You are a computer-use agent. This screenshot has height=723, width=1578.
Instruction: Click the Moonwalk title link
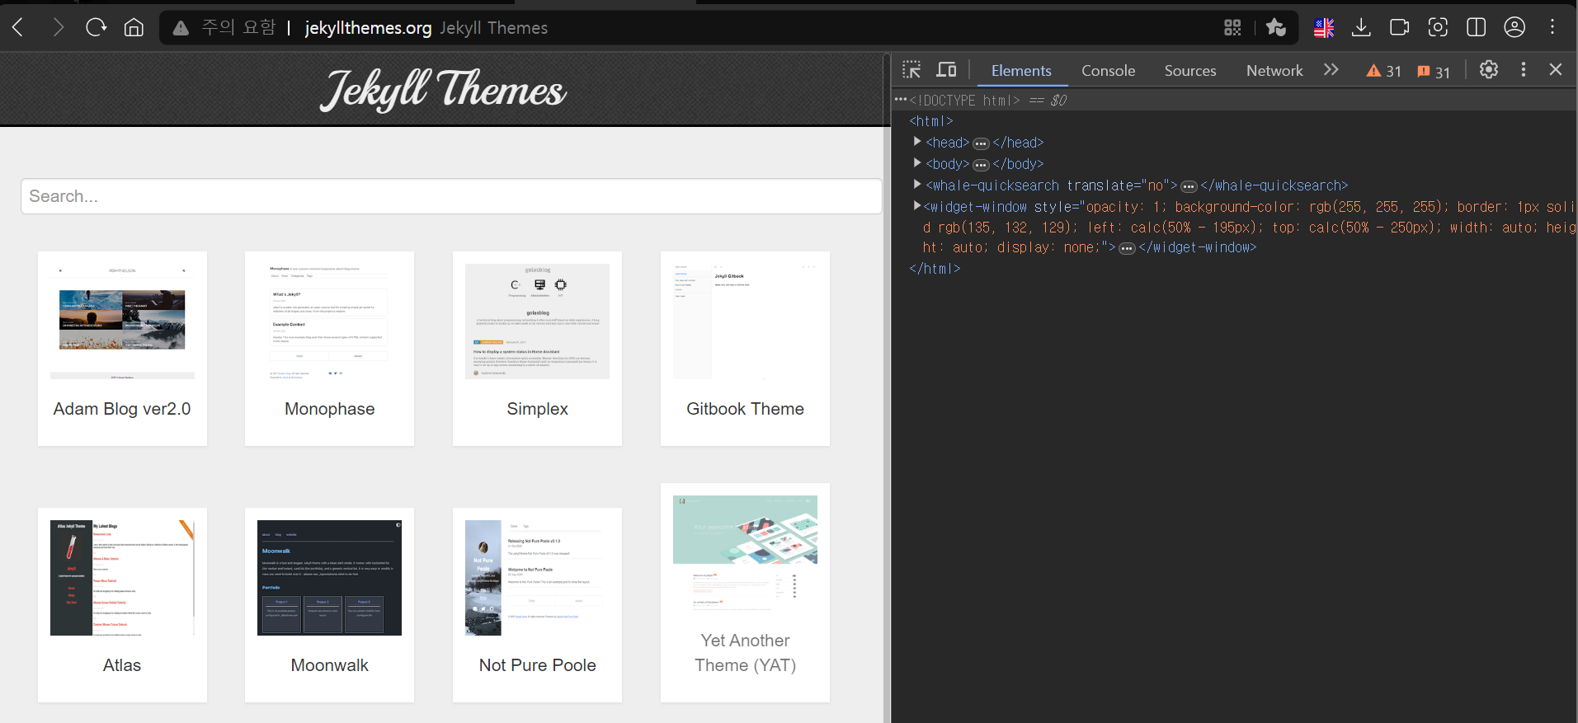pyautogui.click(x=329, y=665)
